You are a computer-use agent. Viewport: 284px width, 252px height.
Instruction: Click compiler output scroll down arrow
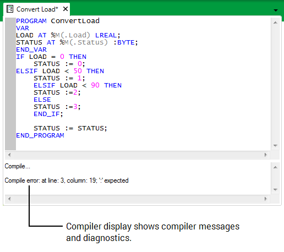pos(275,189)
